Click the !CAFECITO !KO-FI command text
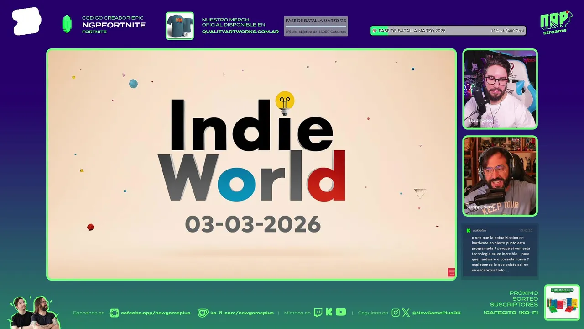The image size is (584, 329). [511, 313]
